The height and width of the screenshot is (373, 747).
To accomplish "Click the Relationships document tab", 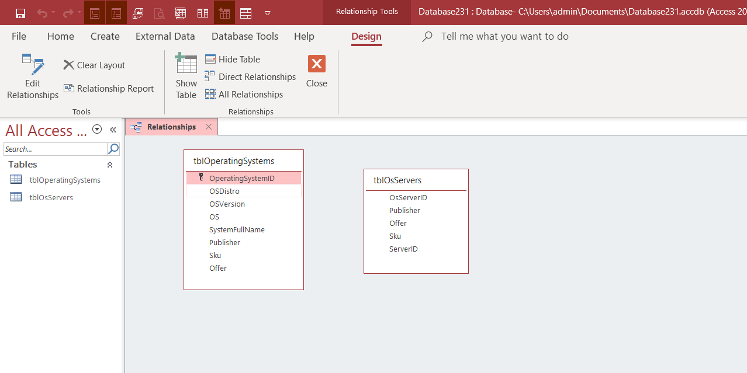I will tap(171, 127).
